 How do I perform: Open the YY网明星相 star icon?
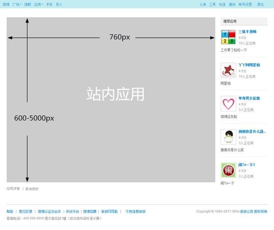[x=228, y=71]
